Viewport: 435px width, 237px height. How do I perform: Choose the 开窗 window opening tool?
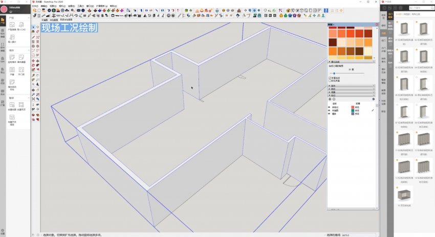pyautogui.click(x=12, y=71)
